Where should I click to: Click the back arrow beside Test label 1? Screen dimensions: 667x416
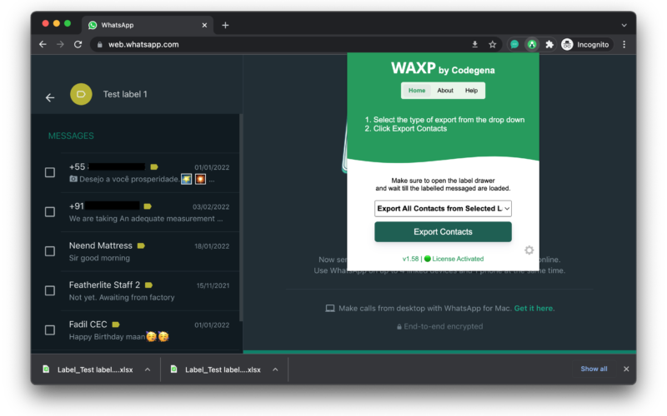pyautogui.click(x=50, y=97)
